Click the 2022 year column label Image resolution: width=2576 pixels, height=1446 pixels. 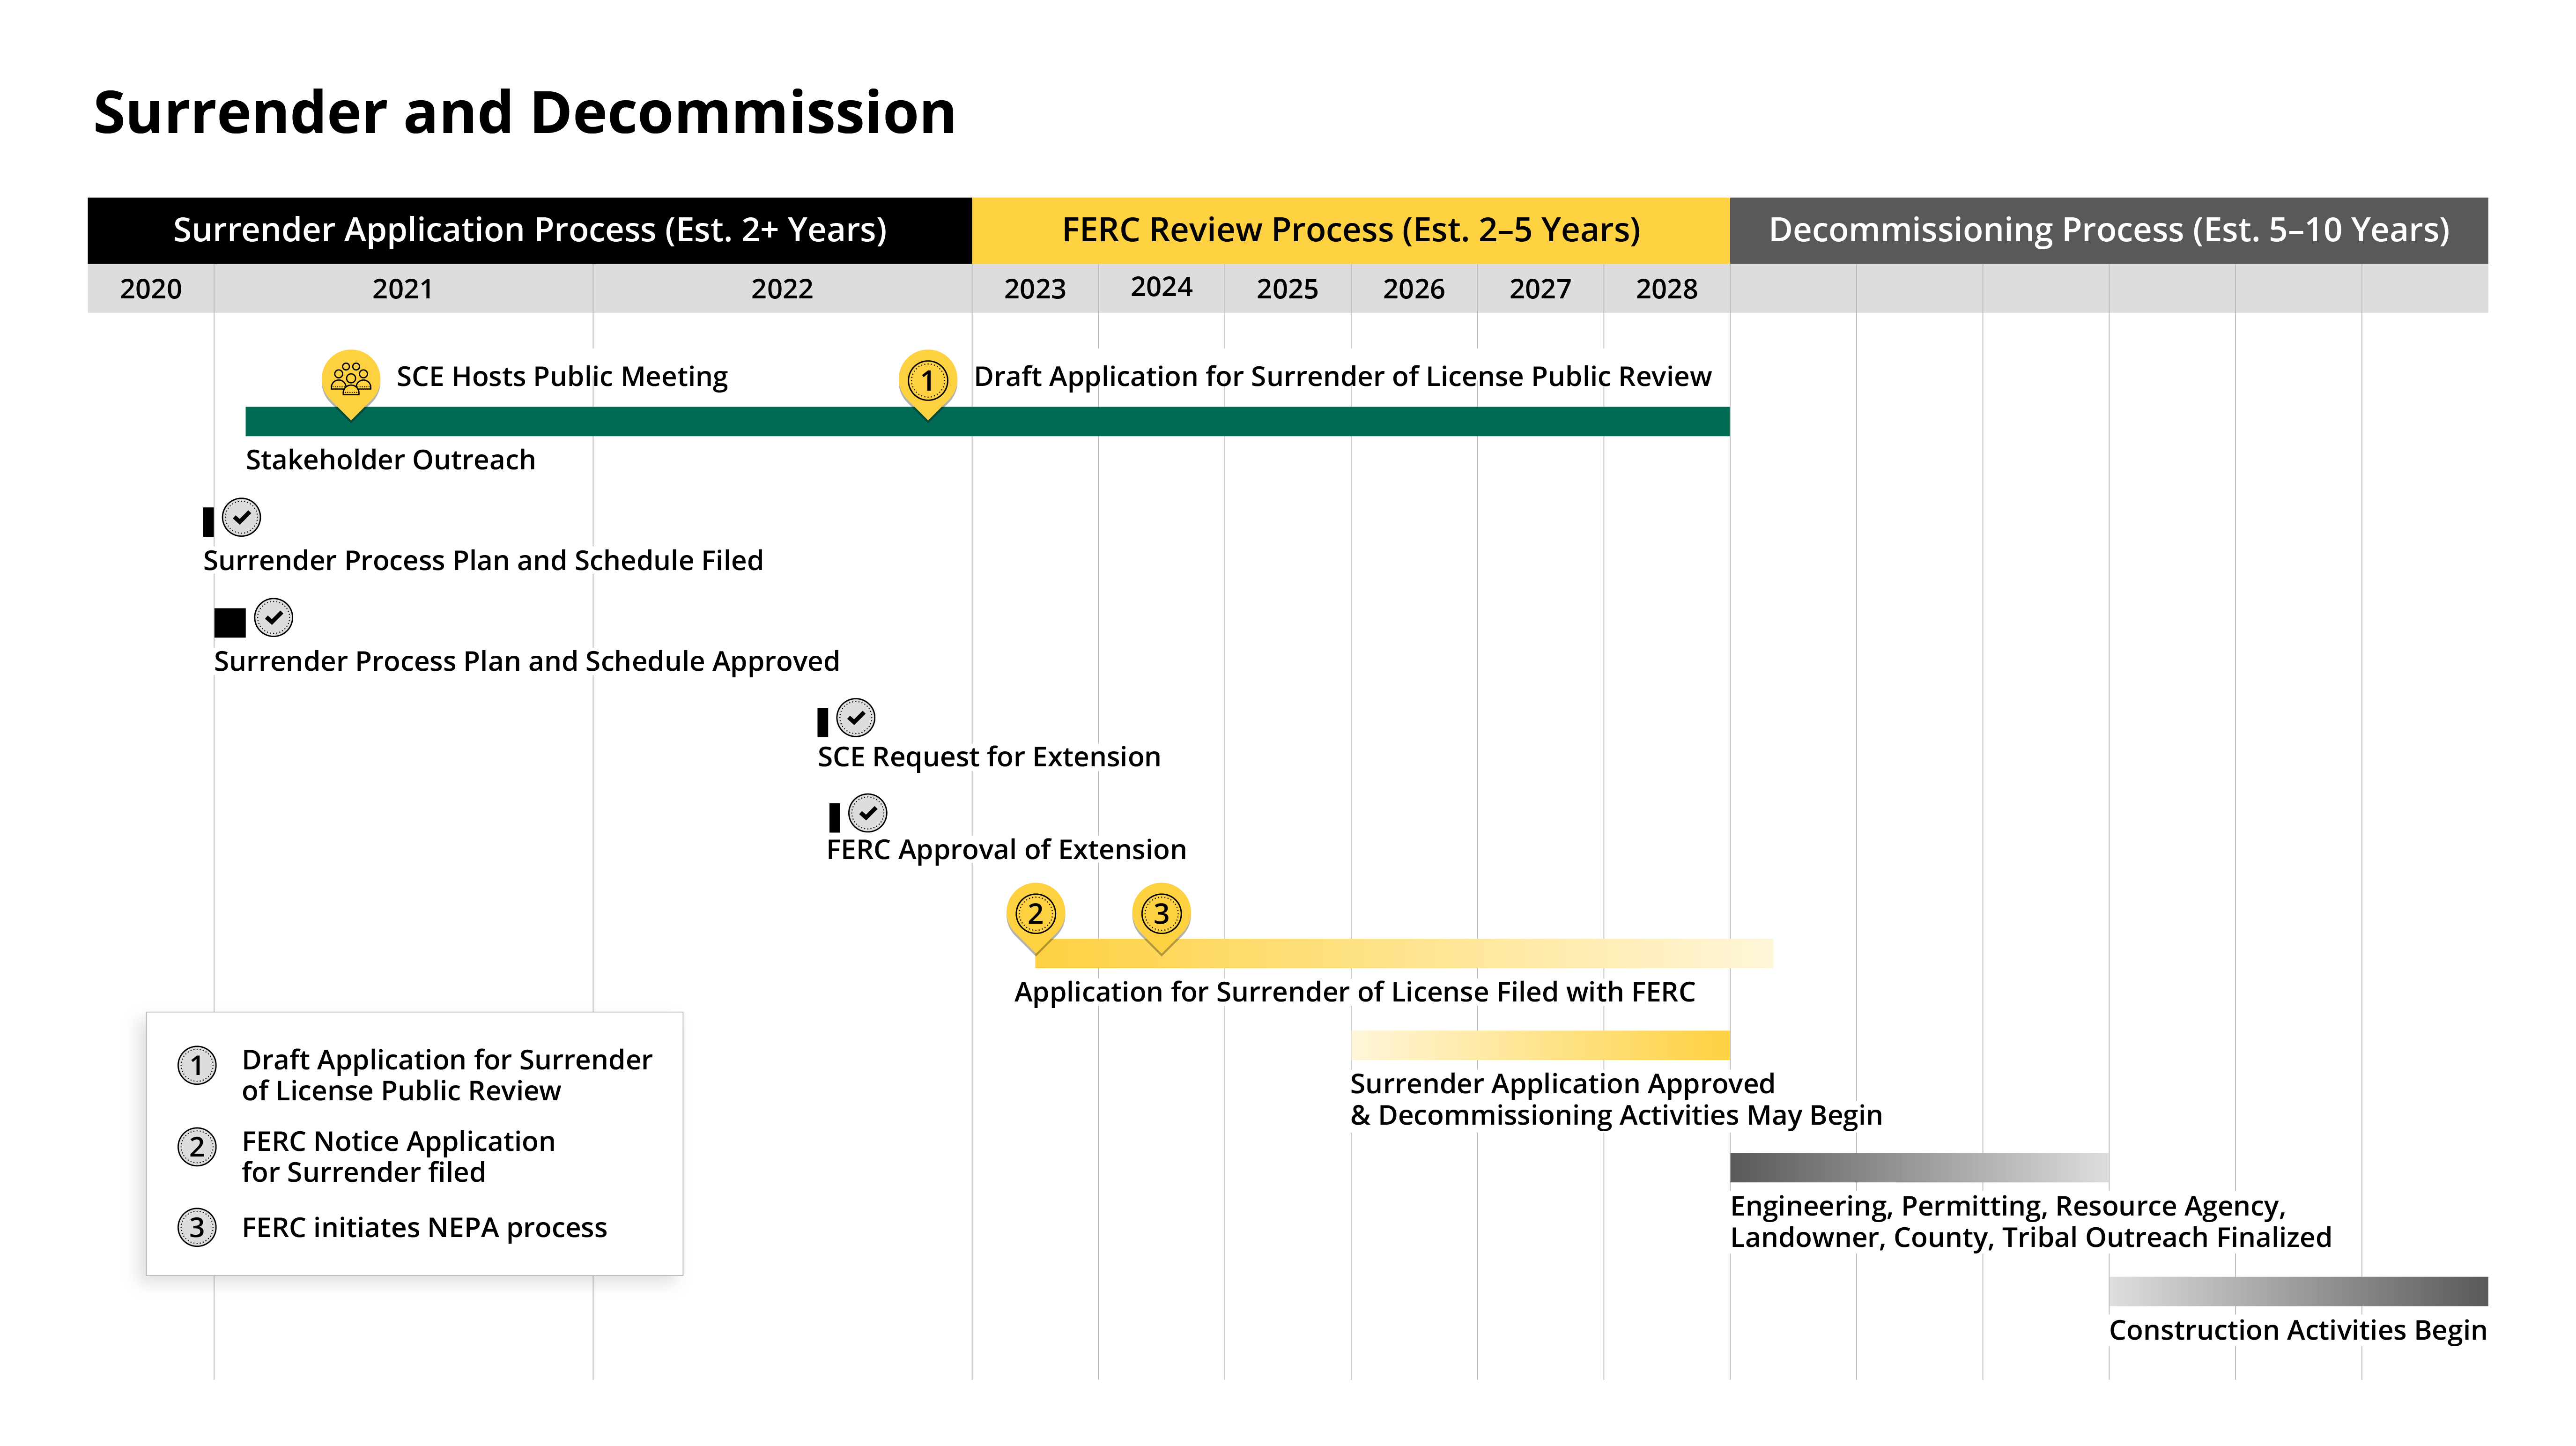pyautogui.click(x=782, y=289)
